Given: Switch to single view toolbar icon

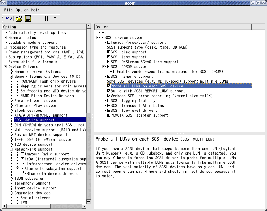Looking at the screenshot, I should coord(38,19).
